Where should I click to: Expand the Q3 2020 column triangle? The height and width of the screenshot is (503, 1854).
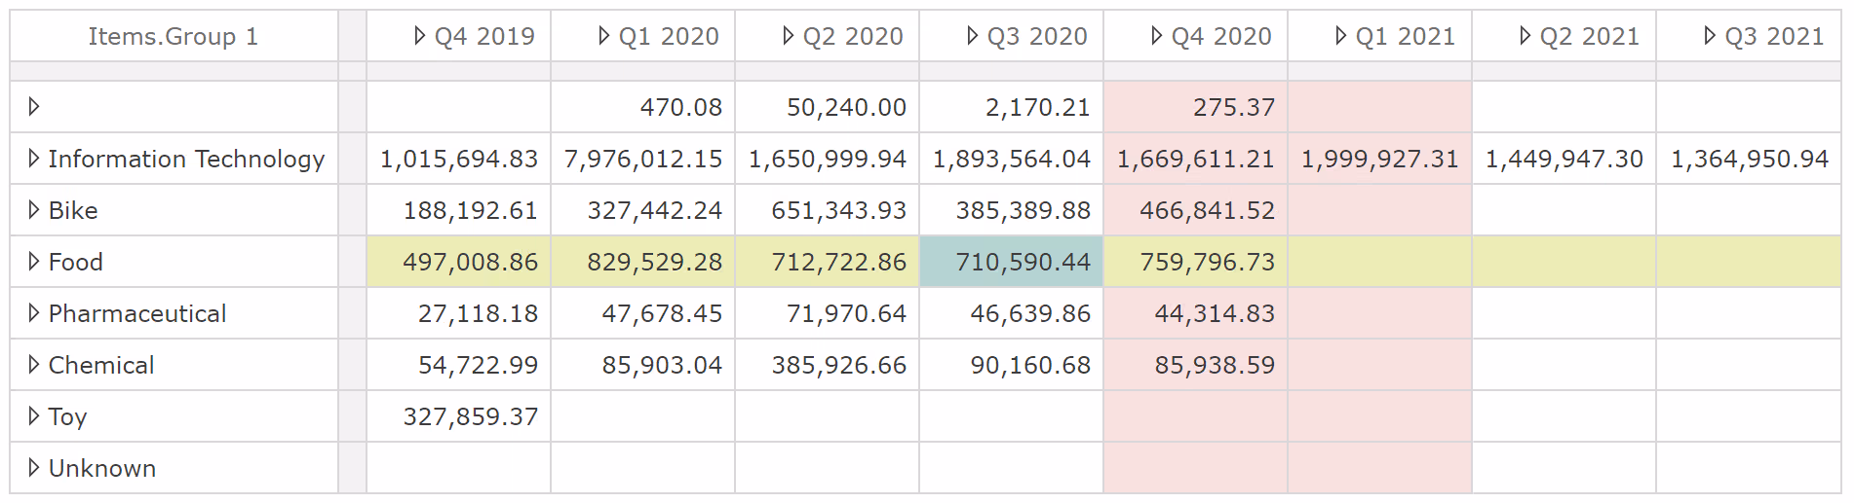(x=973, y=36)
